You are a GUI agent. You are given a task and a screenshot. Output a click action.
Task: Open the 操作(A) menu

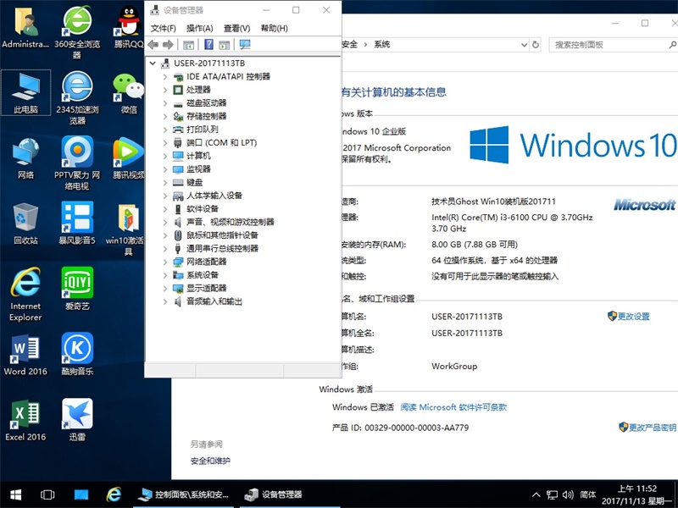pos(199,28)
